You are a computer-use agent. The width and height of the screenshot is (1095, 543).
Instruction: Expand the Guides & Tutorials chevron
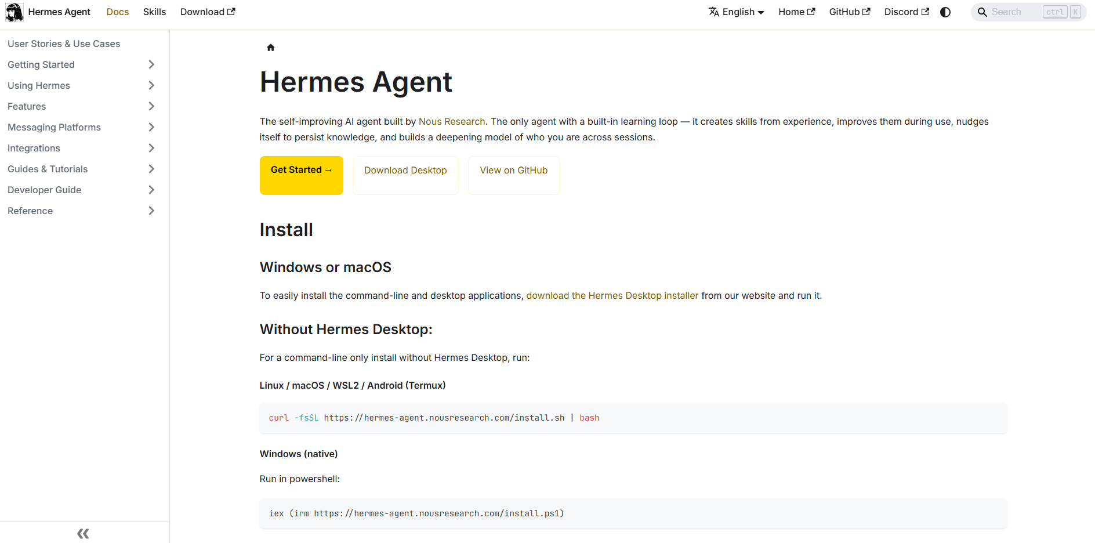tap(151, 169)
